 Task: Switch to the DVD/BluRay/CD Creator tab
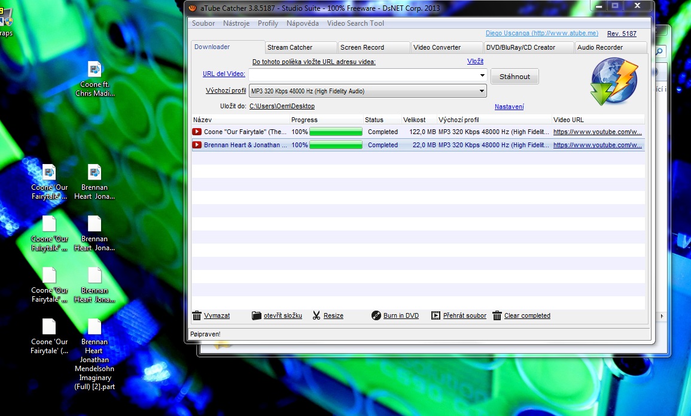529,48
